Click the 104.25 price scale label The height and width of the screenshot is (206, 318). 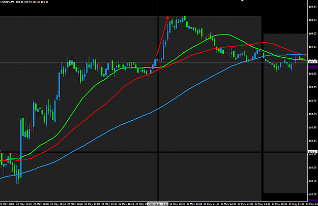point(312,33)
